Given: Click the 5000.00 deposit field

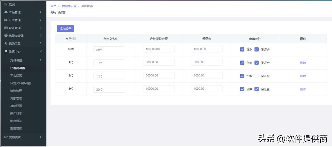Looking at the screenshot, I should (207, 62).
